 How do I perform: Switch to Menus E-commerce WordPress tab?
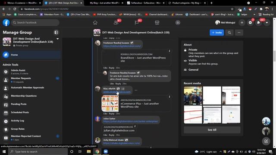(22, 3)
